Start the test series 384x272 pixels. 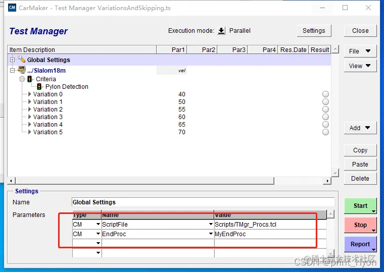coord(360,206)
